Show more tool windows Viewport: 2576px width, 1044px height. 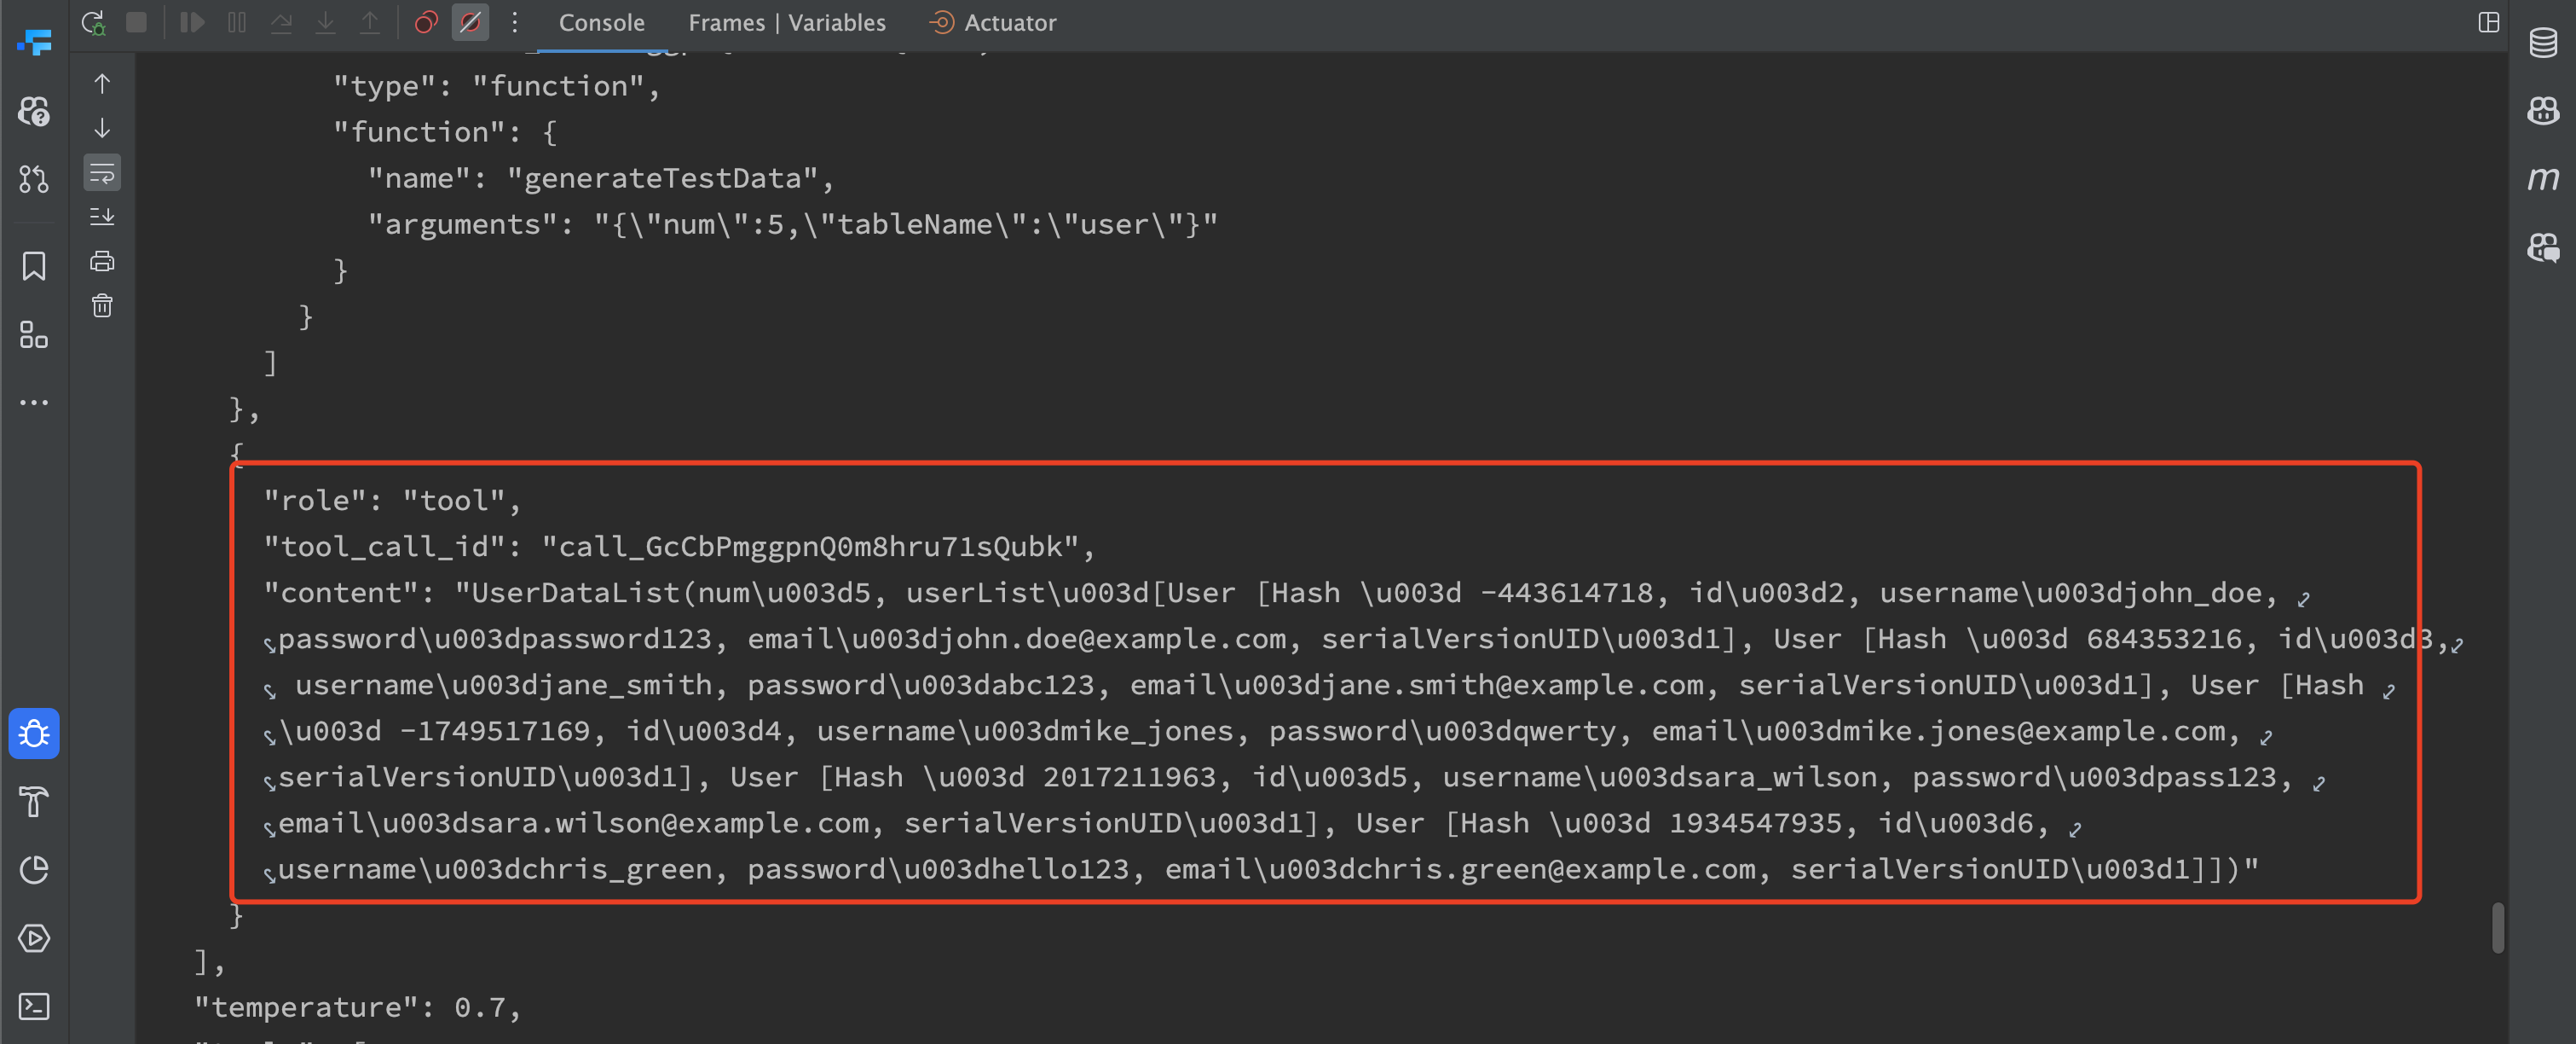[x=34, y=403]
